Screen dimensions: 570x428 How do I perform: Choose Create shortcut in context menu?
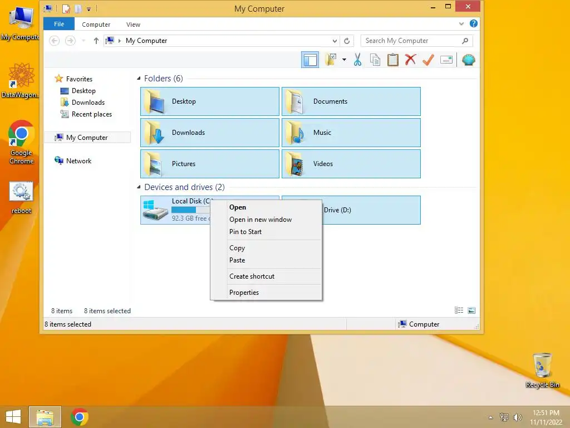tap(266, 276)
